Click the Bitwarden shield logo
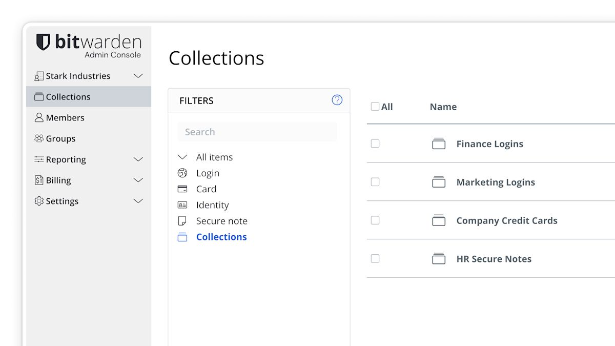 43,42
